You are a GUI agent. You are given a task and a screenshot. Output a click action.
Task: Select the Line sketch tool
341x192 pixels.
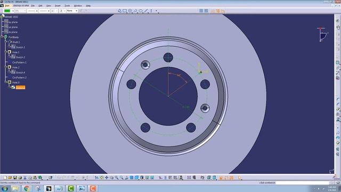click(x=146, y=11)
